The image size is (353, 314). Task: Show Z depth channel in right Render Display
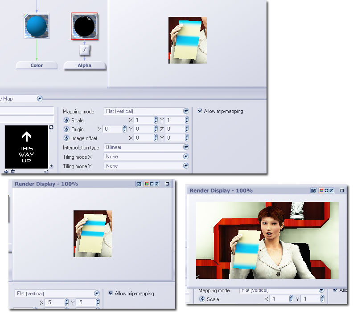(x=332, y=191)
